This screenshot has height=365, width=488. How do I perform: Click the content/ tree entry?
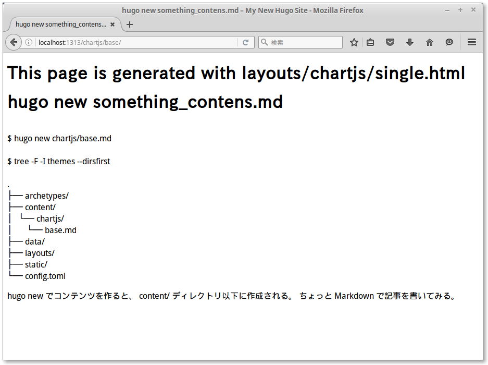40,208
